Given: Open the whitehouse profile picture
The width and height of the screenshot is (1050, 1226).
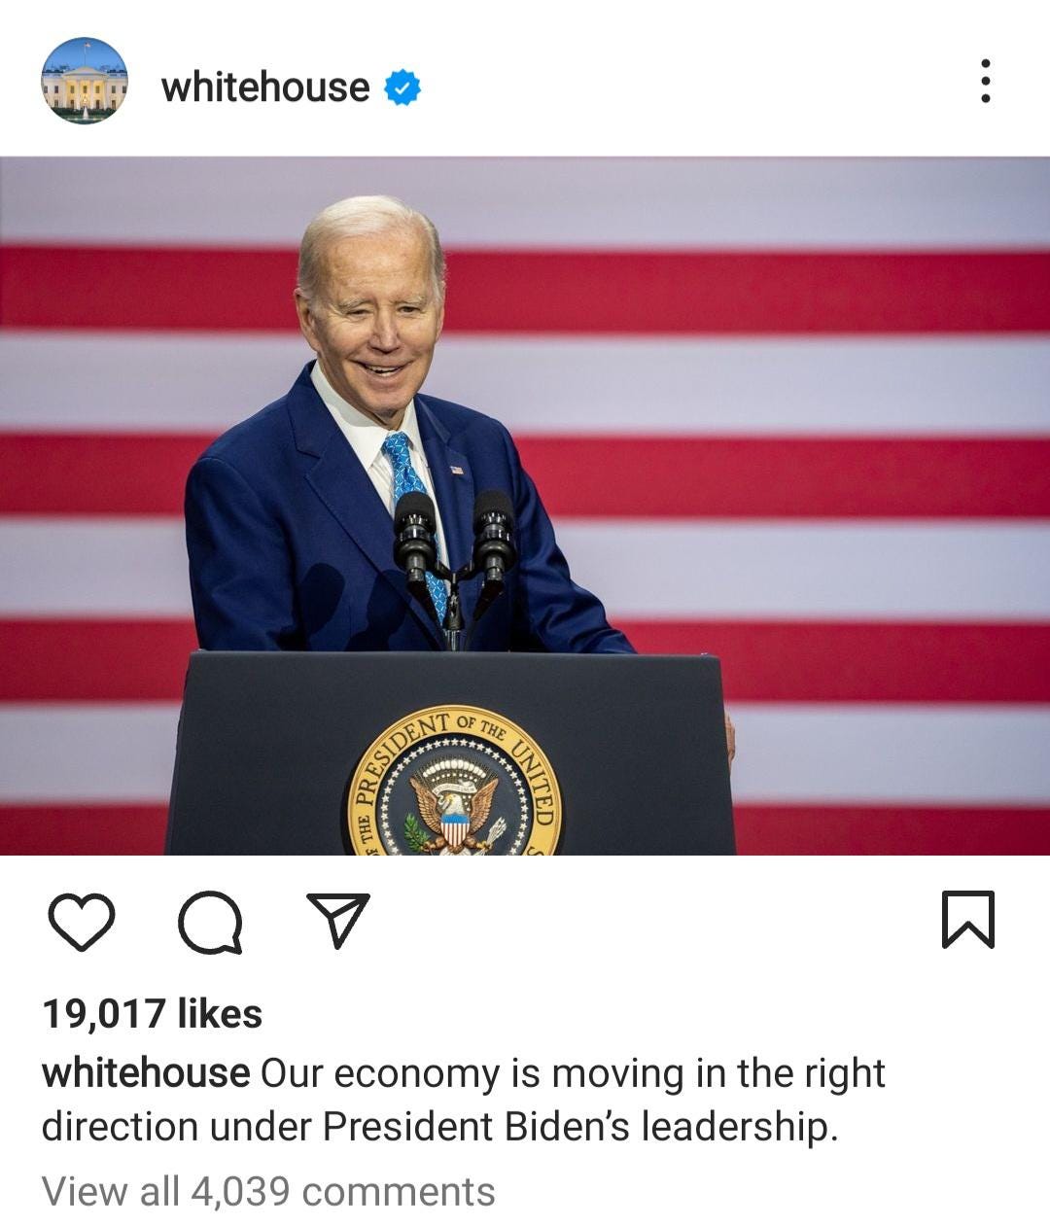Looking at the screenshot, I should tap(84, 81).
